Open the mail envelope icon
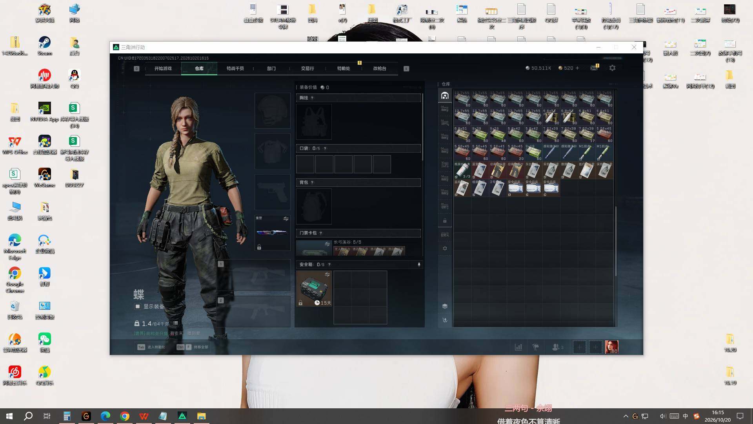This screenshot has height=424, width=753. coord(594,68)
